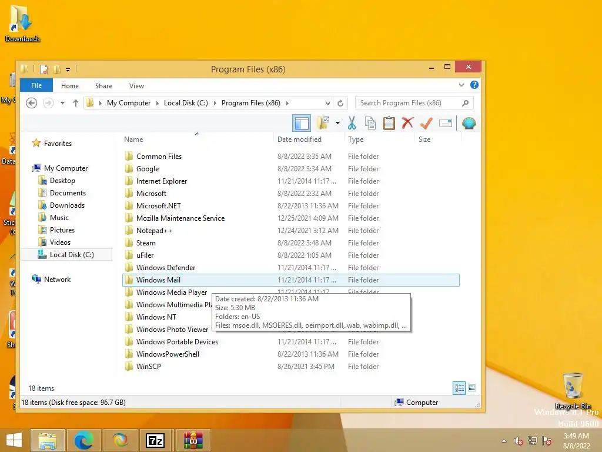Sort by the Name column header
Screen dimensions: 602x452
(x=198, y=139)
